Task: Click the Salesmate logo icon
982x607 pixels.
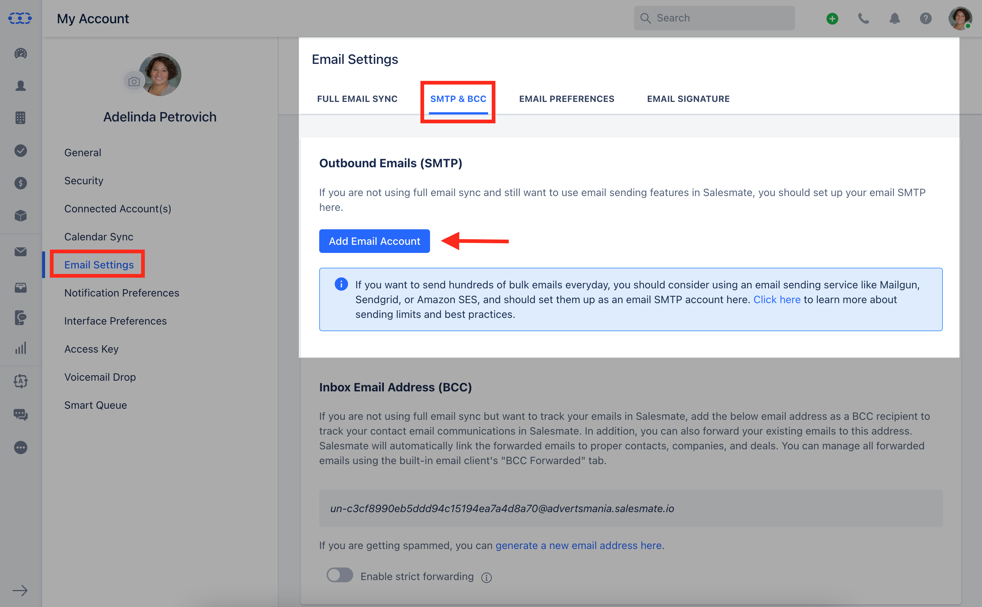Action: tap(20, 18)
